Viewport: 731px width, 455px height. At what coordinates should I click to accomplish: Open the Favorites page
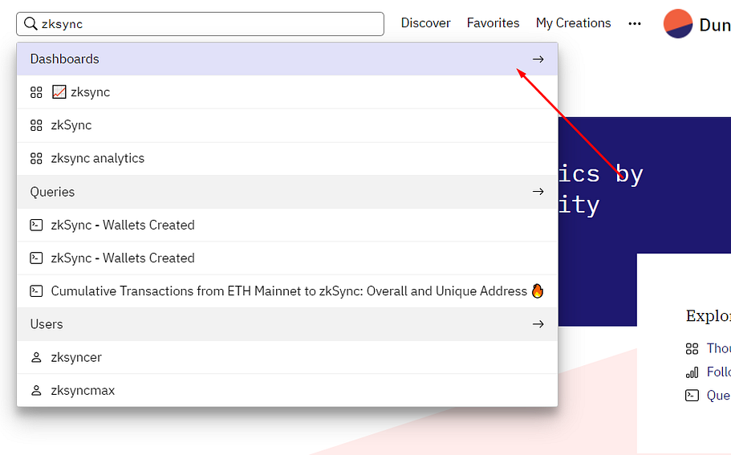coord(493,23)
